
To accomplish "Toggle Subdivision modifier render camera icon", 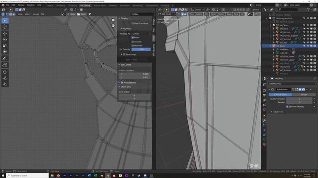I will coord(304,89).
